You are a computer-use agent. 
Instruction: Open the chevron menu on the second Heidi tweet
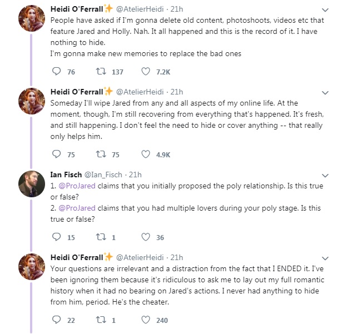coord(325,93)
